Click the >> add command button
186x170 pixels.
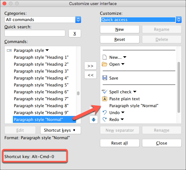(90, 66)
